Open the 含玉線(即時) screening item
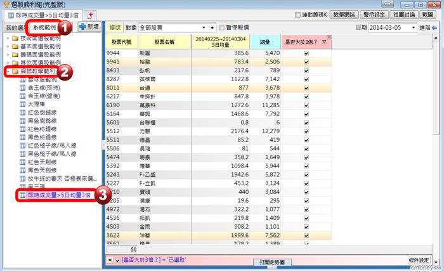This screenshot has width=444, height=272. coord(44,87)
